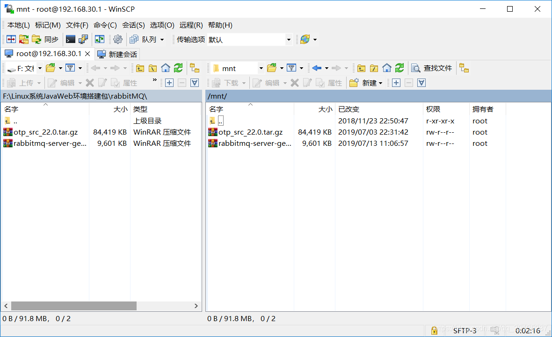
Task: Sort remote panel by 权限 column
Action: coord(446,109)
